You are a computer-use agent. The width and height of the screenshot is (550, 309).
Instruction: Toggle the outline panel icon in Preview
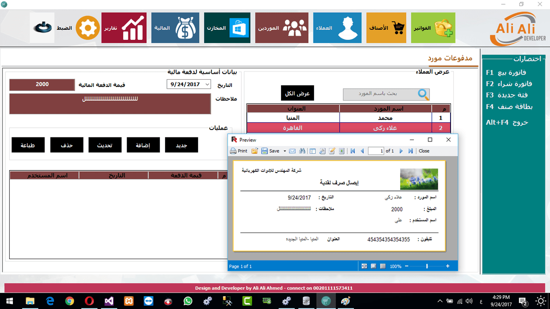(313, 151)
